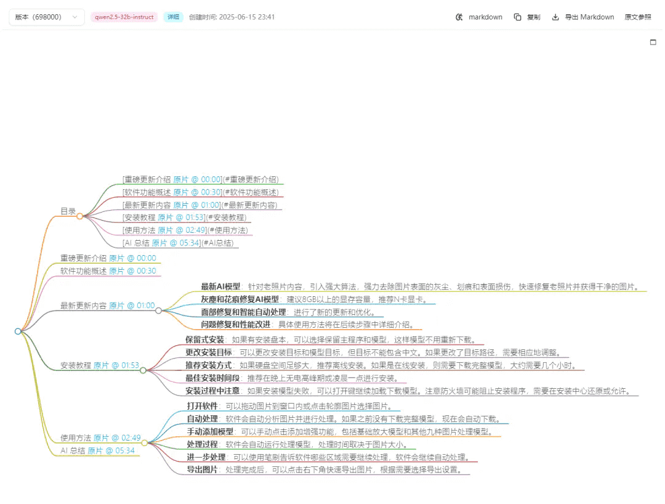Open the 版本 (698000) version dropdown
Viewport: 665px width, 504px height.
[46, 17]
